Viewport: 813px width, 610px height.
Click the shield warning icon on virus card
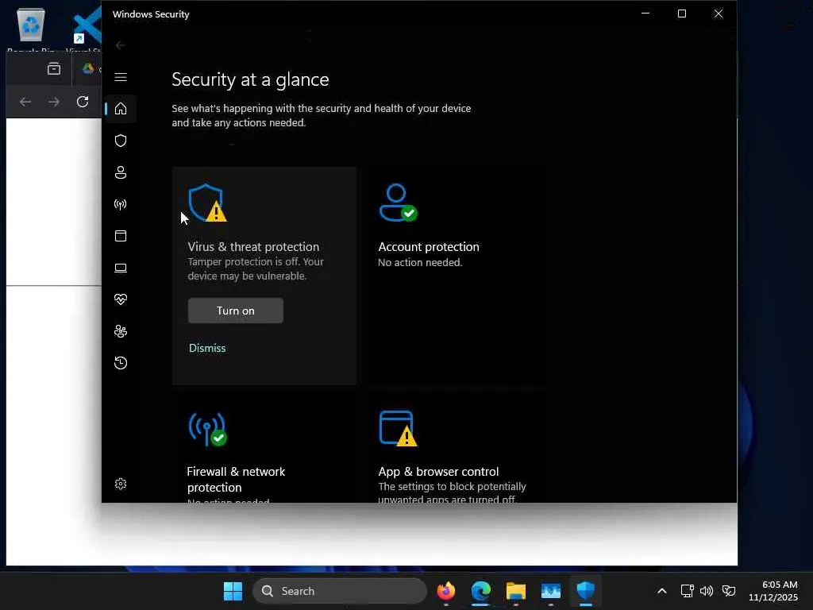[207, 203]
